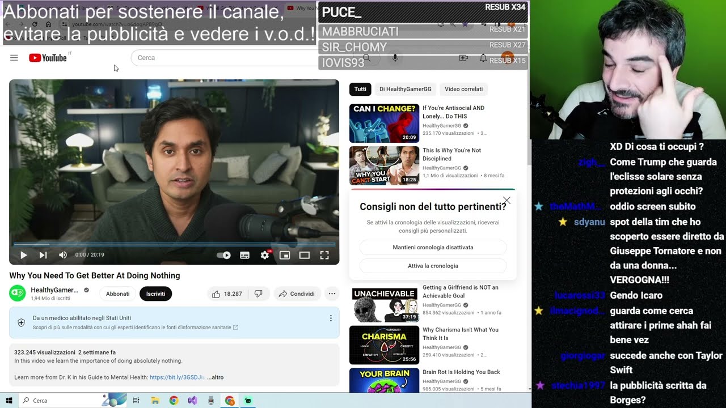This screenshot has width=726, height=408.
Task: Play the video with the play button
Action: tap(23, 255)
